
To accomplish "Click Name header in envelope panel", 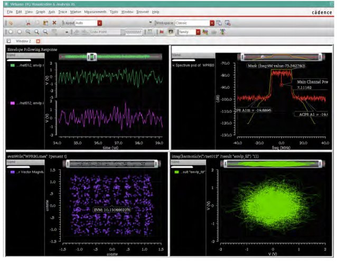I will 25,55.
